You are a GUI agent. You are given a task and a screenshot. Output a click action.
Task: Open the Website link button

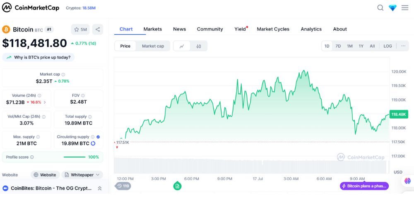(x=45, y=175)
